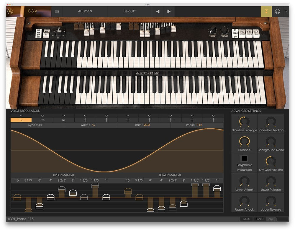Select the step sequencer modulator slot
The width and height of the screenshot is (295, 231).
64,120
